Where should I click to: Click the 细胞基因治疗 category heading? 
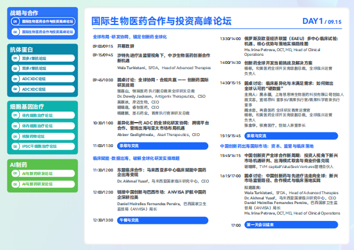click(27, 106)
